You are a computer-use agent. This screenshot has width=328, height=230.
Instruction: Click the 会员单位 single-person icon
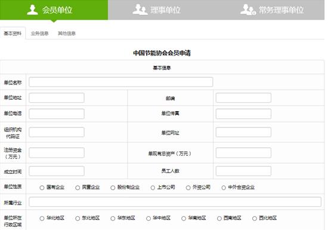click(x=32, y=10)
